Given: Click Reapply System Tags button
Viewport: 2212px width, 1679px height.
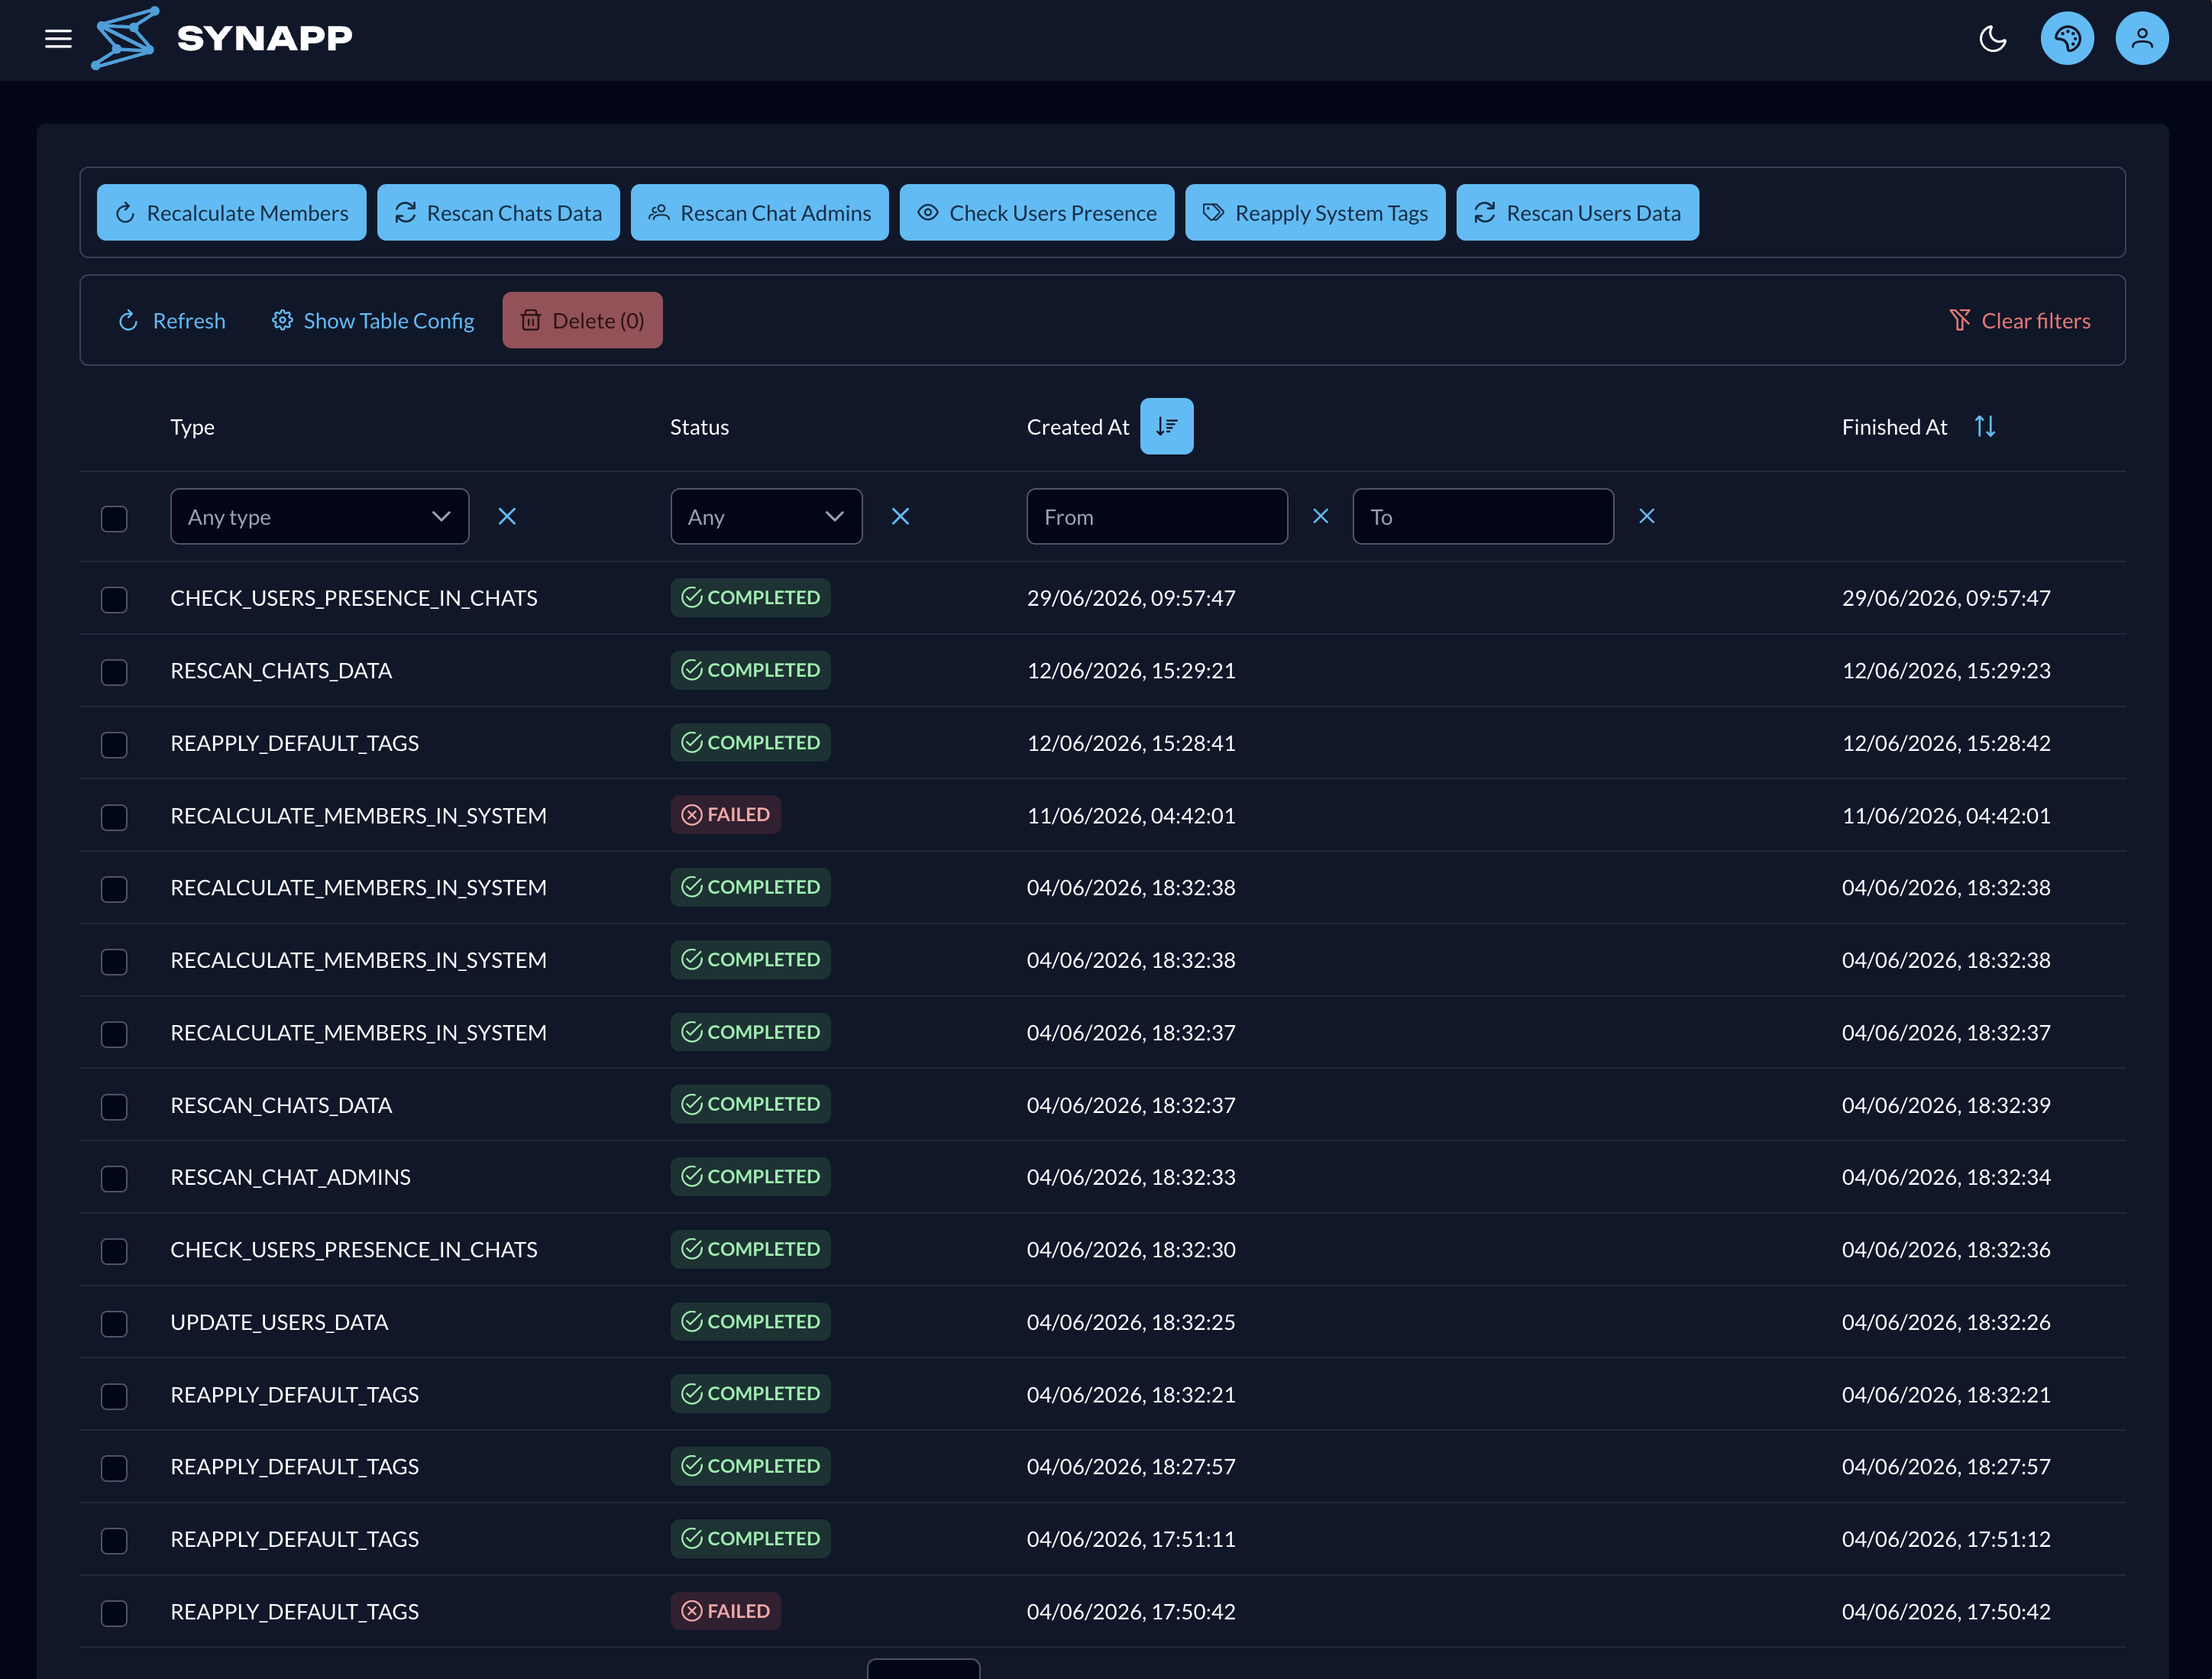Looking at the screenshot, I should point(1315,213).
